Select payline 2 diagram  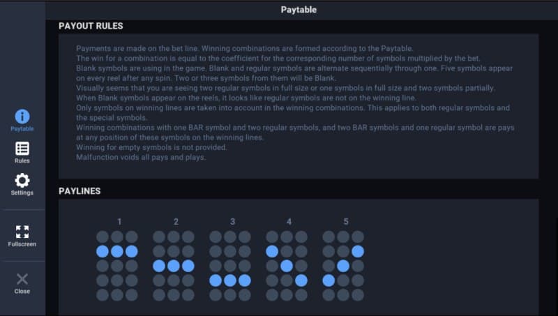174,266
